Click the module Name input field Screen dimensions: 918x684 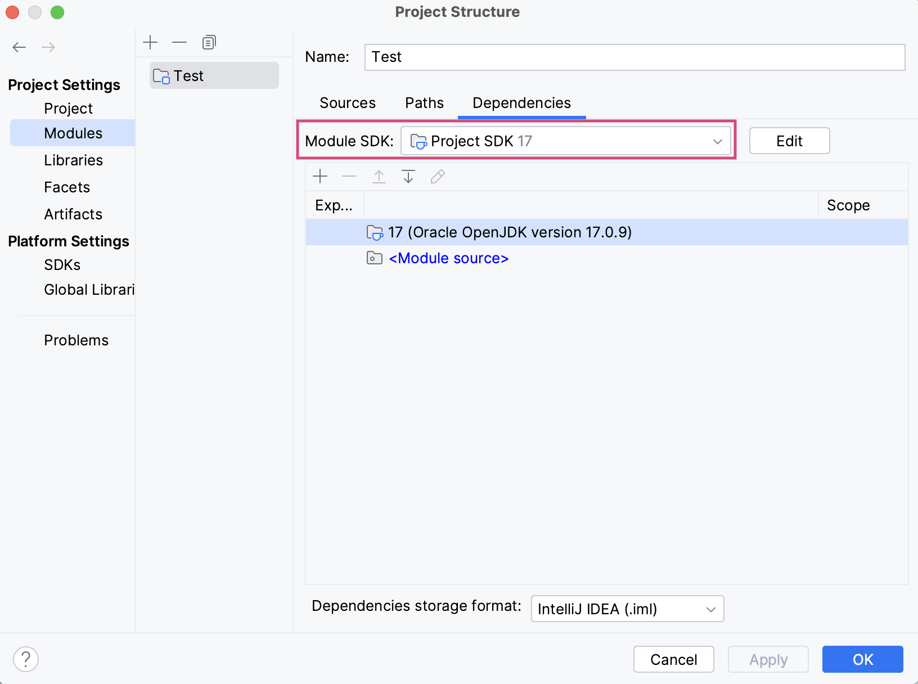tap(634, 57)
